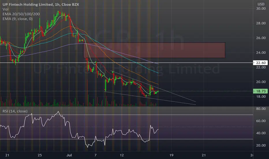Click the RSI 40.00 axis label
Viewport: 269px width, 159px height.
[261, 133]
